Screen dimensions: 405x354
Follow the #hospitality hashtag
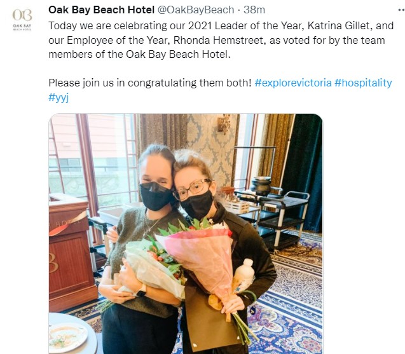coord(363,83)
